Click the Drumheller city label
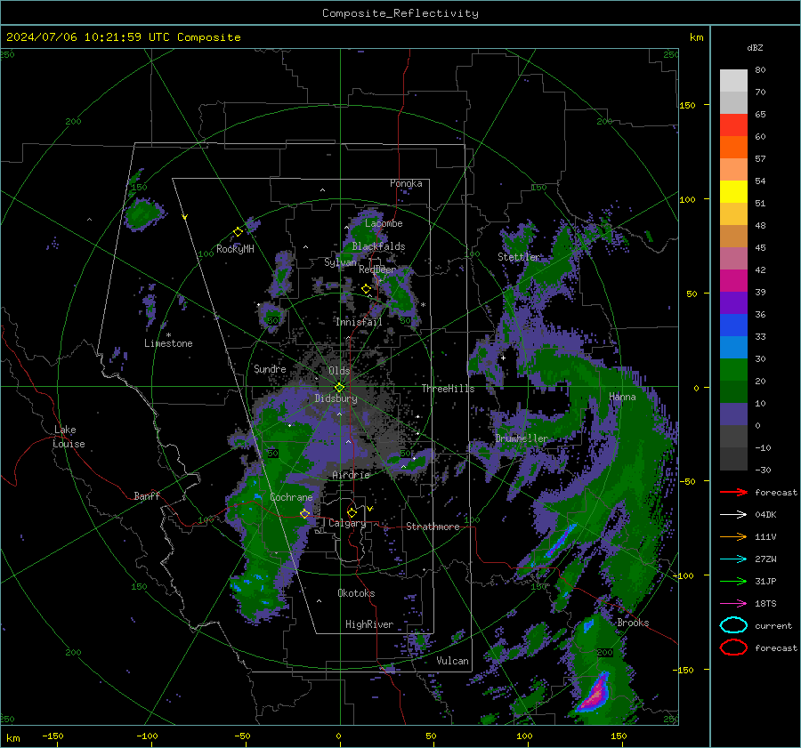Viewport: 801px width, 748px height. [522, 438]
